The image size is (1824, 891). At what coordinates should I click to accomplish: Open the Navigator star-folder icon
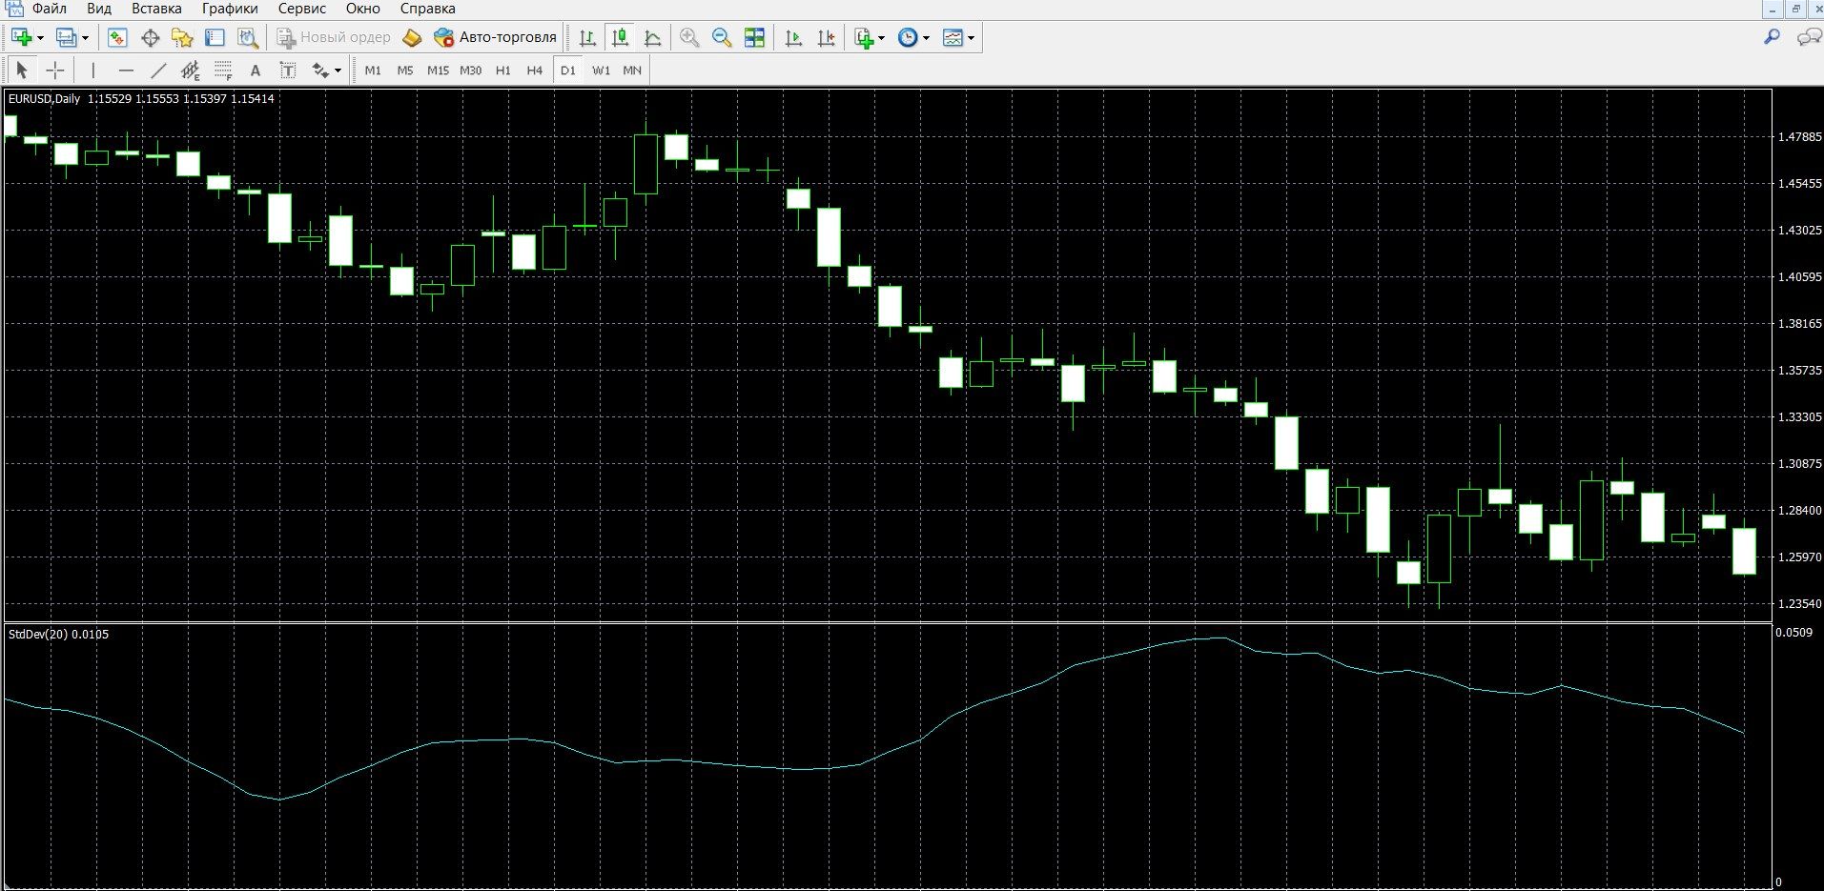coord(182,37)
